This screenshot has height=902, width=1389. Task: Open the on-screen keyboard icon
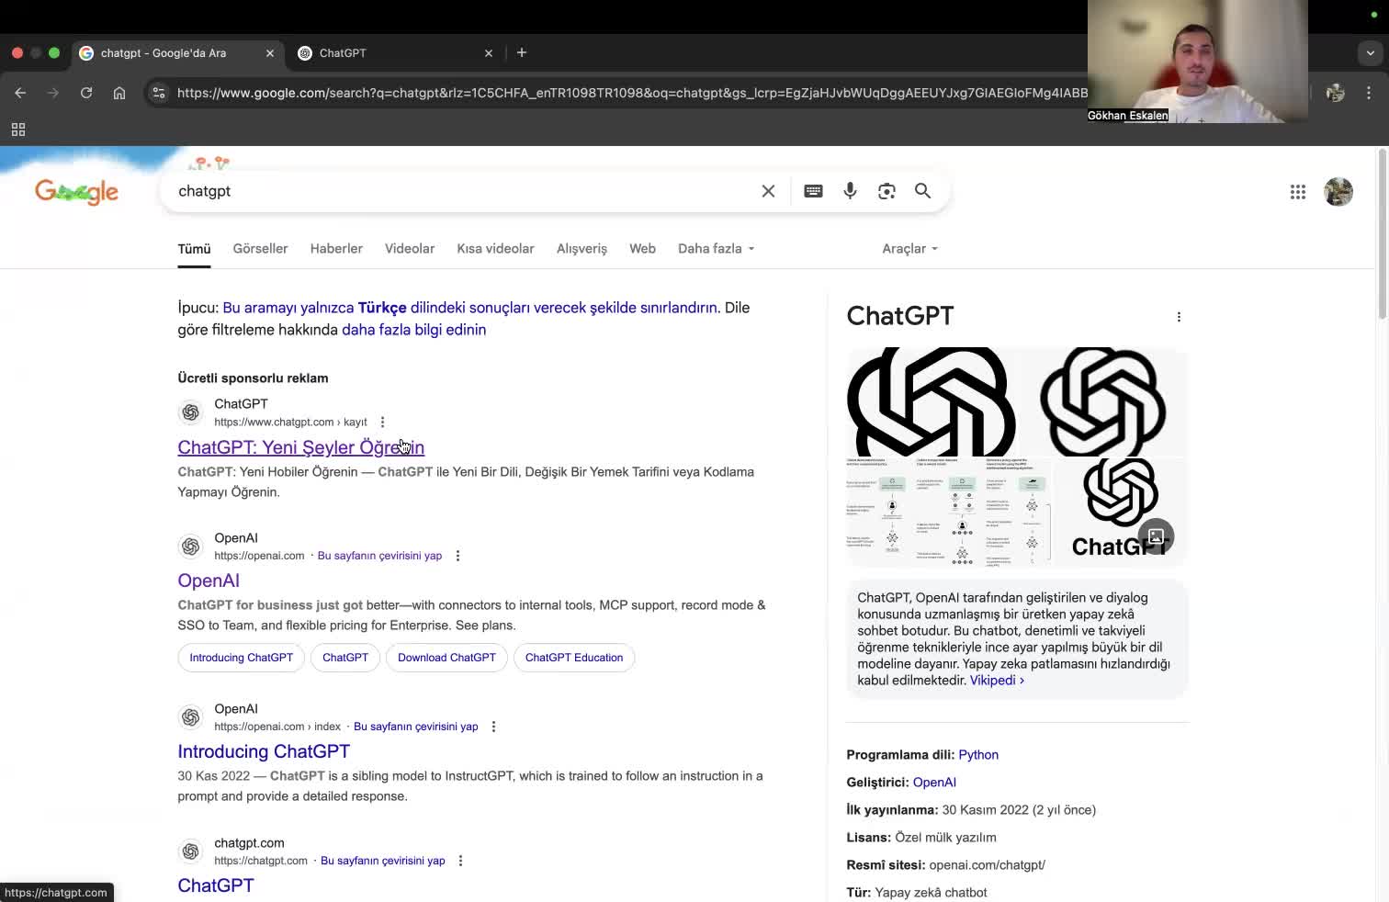click(x=813, y=191)
